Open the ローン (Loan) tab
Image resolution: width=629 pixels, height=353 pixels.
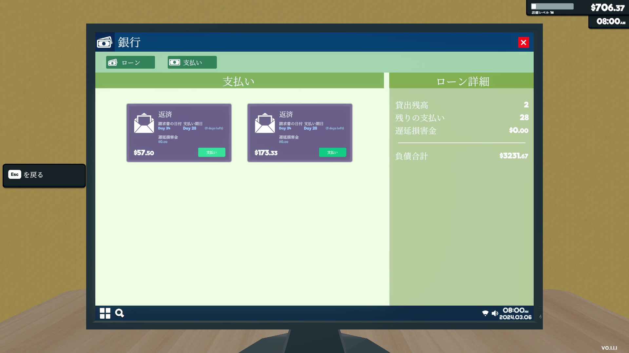point(130,62)
